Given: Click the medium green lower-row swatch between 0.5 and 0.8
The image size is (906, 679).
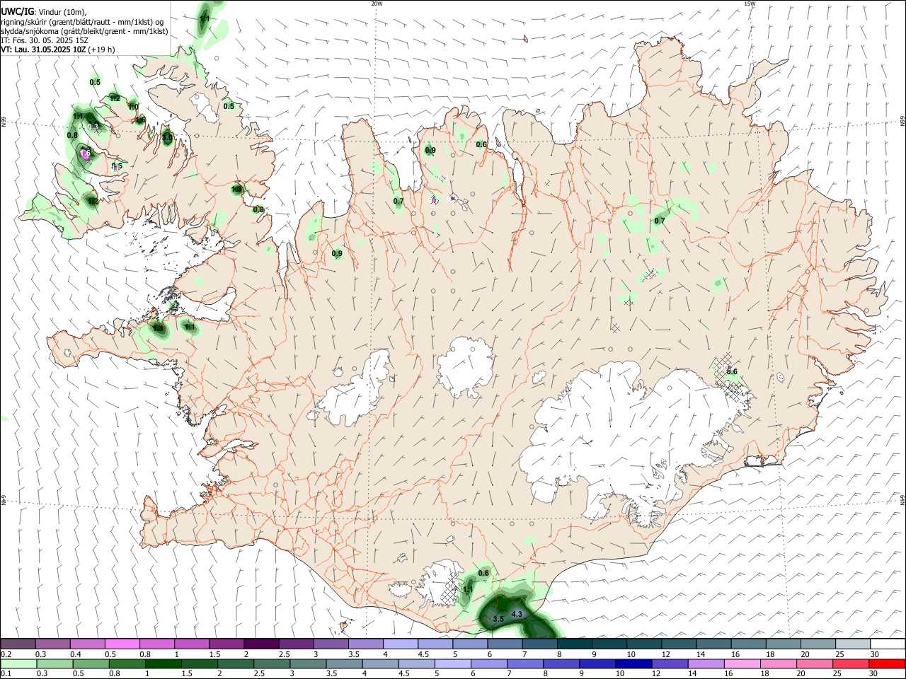Looking at the screenshot, I should pos(91,663).
